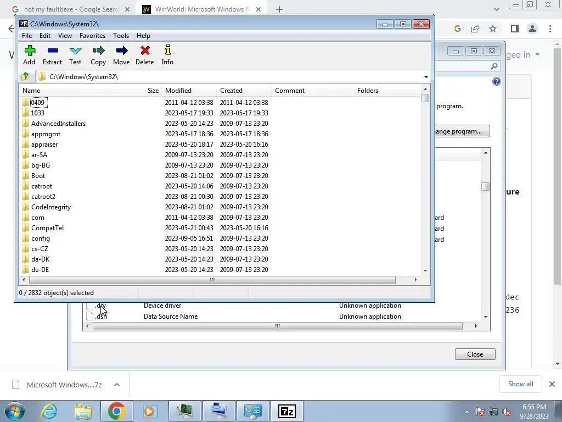Select the appmgmt folder
Viewport: 562px width, 422px height.
[46, 134]
